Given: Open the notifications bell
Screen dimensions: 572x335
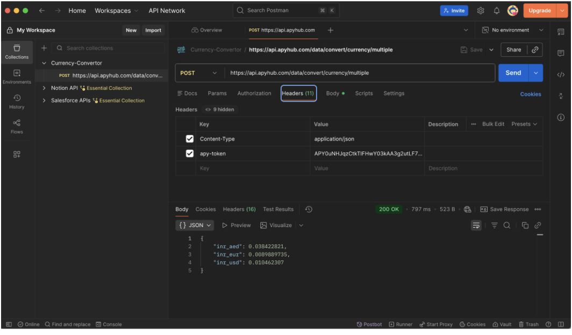Looking at the screenshot, I should (x=497, y=11).
